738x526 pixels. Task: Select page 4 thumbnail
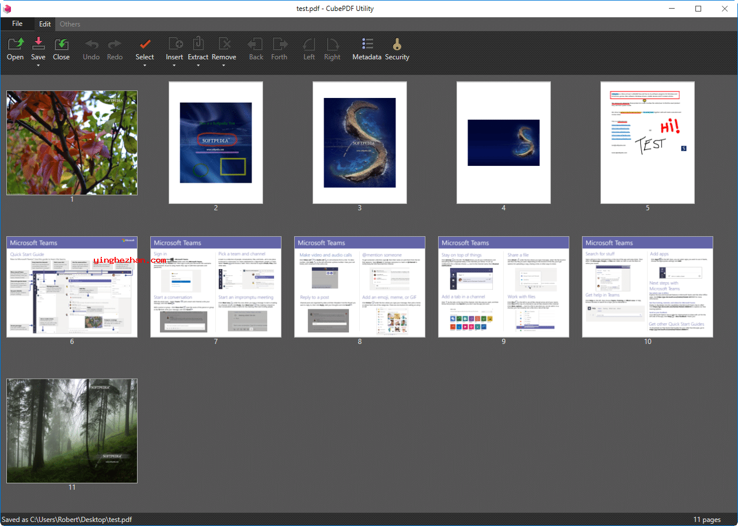coord(504,142)
